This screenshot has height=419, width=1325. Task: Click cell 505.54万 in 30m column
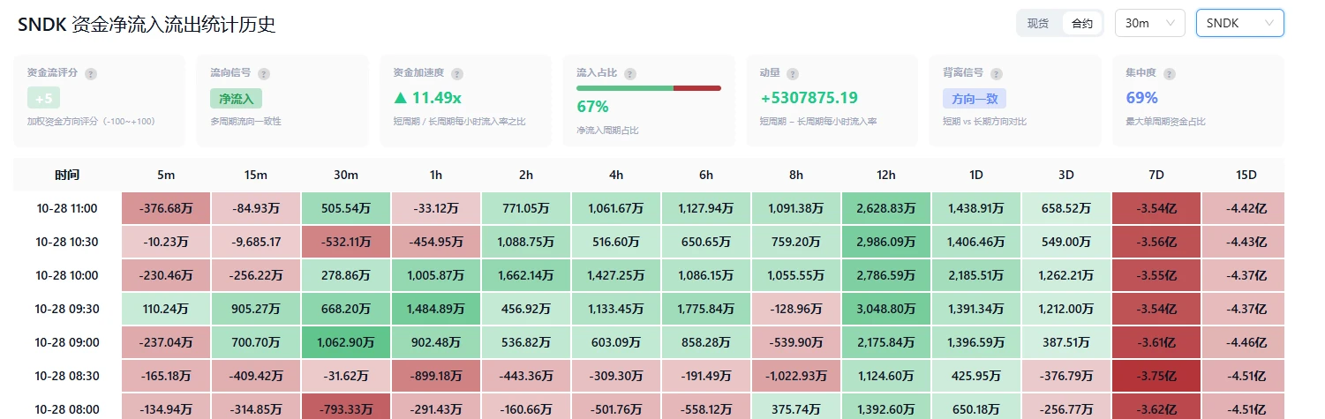tap(346, 208)
